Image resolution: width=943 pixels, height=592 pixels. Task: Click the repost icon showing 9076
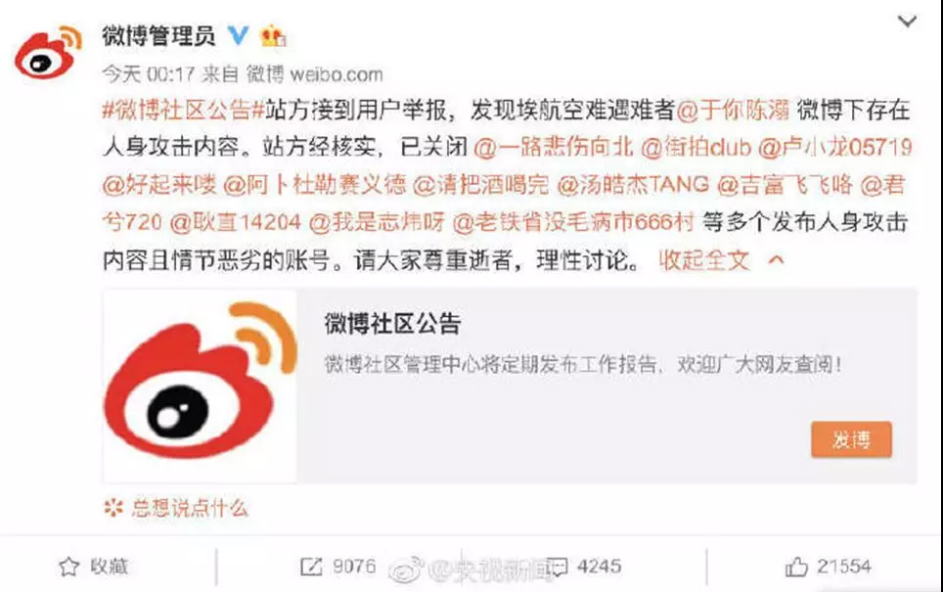[311, 567]
